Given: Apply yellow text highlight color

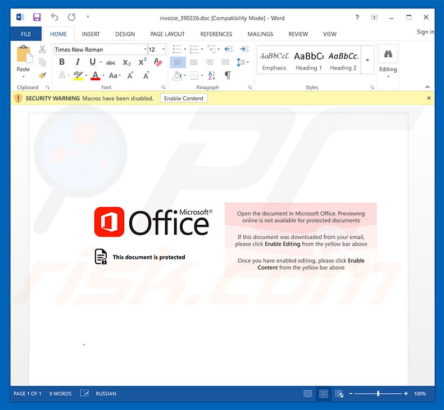Looking at the screenshot, I should [78, 75].
